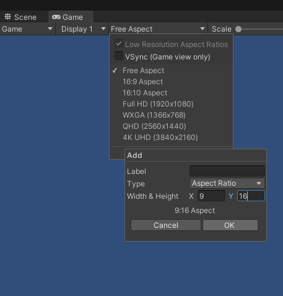This screenshot has width=283, height=296.
Task: Select WXGA (1366x768) resolution
Action: point(172,115)
